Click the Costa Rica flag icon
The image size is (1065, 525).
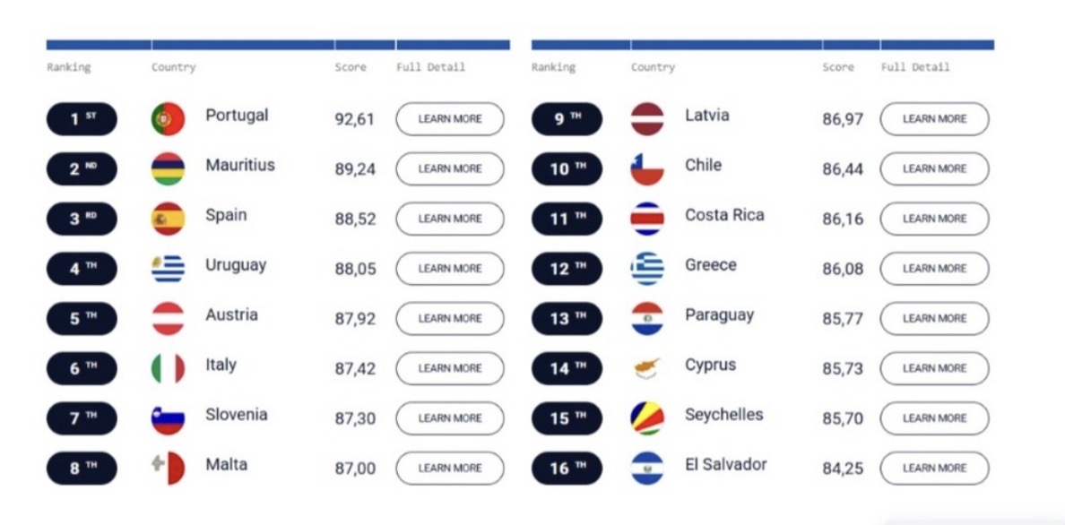tap(647, 219)
